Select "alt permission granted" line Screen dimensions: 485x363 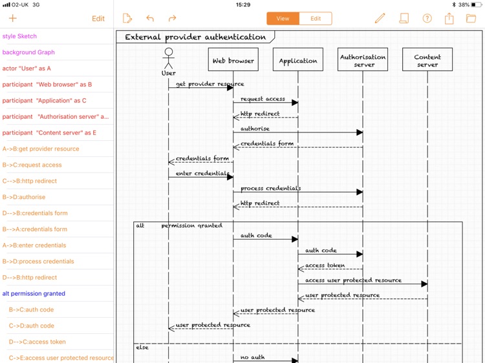coord(57,293)
